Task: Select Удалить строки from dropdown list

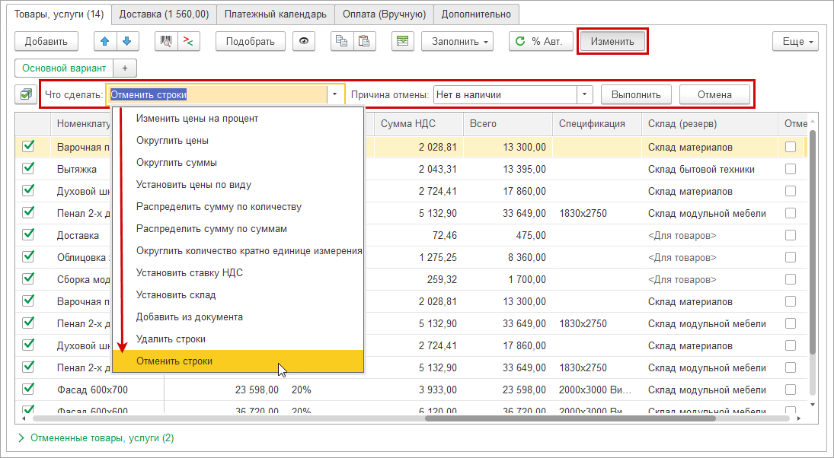Action: pos(171,339)
